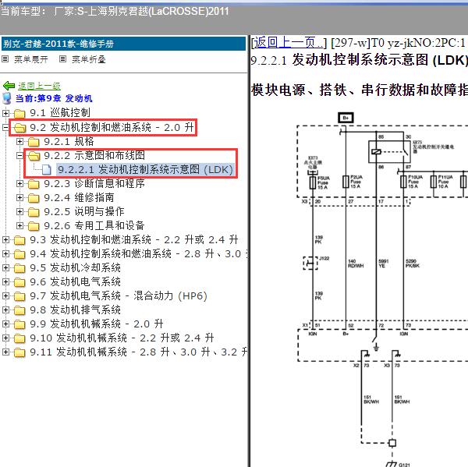Expand the 9.7 混合动力 (HP6) node
Screen dimensions: 468x467
point(5,295)
